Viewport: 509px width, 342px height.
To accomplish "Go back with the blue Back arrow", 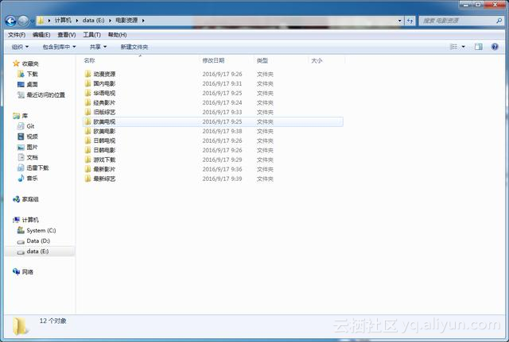I will click(10, 21).
